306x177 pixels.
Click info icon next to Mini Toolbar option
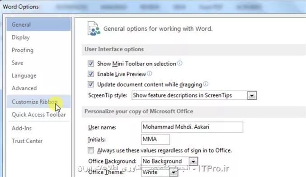180,63
